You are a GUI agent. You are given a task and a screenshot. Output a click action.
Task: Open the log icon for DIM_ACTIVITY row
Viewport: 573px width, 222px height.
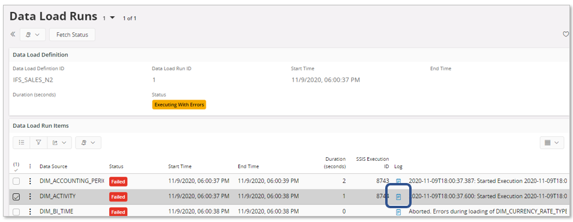[x=398, y=197]
